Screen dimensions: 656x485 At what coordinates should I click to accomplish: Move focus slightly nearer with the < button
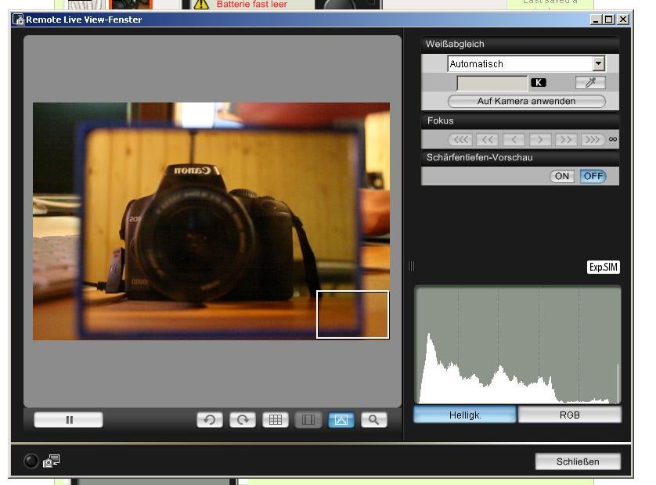click(x=514, y=140)
